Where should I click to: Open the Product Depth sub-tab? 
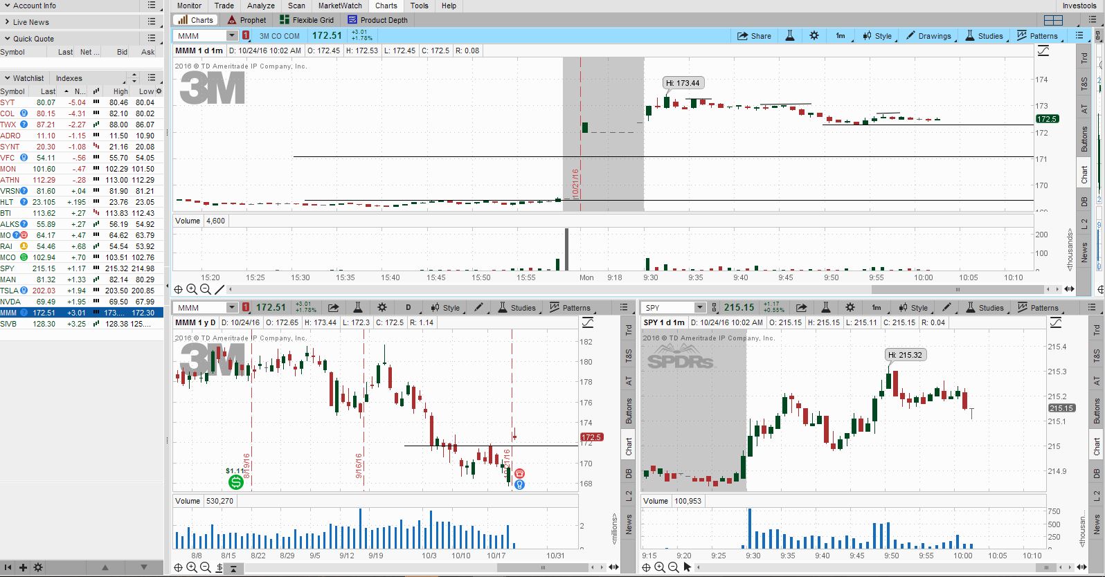coord(378,20)
